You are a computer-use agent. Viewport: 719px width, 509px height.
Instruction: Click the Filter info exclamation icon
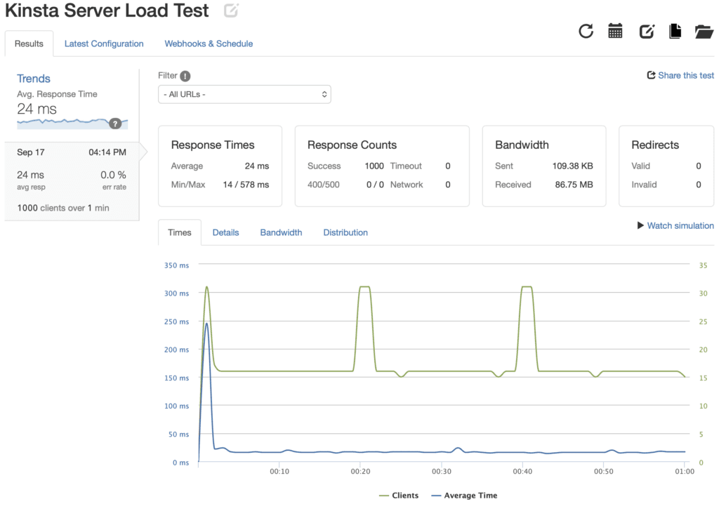tap(185, 76)
